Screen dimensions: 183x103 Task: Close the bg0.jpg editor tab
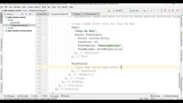click(81, 14)
